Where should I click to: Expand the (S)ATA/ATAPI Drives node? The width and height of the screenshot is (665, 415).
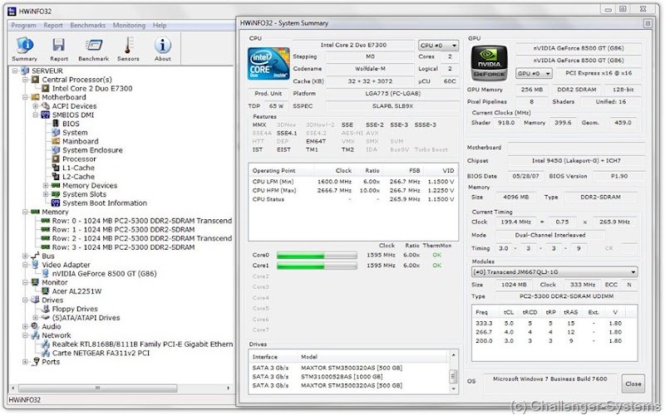click(36, 318)
